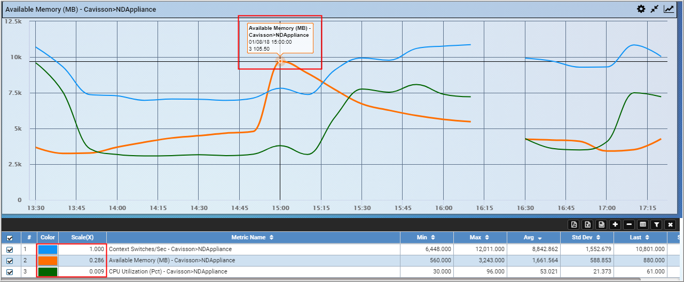Viewport: 684px width, 282px height.
Task: Uncheck Context Switches/Sec row checkbox
Action: 10,249
